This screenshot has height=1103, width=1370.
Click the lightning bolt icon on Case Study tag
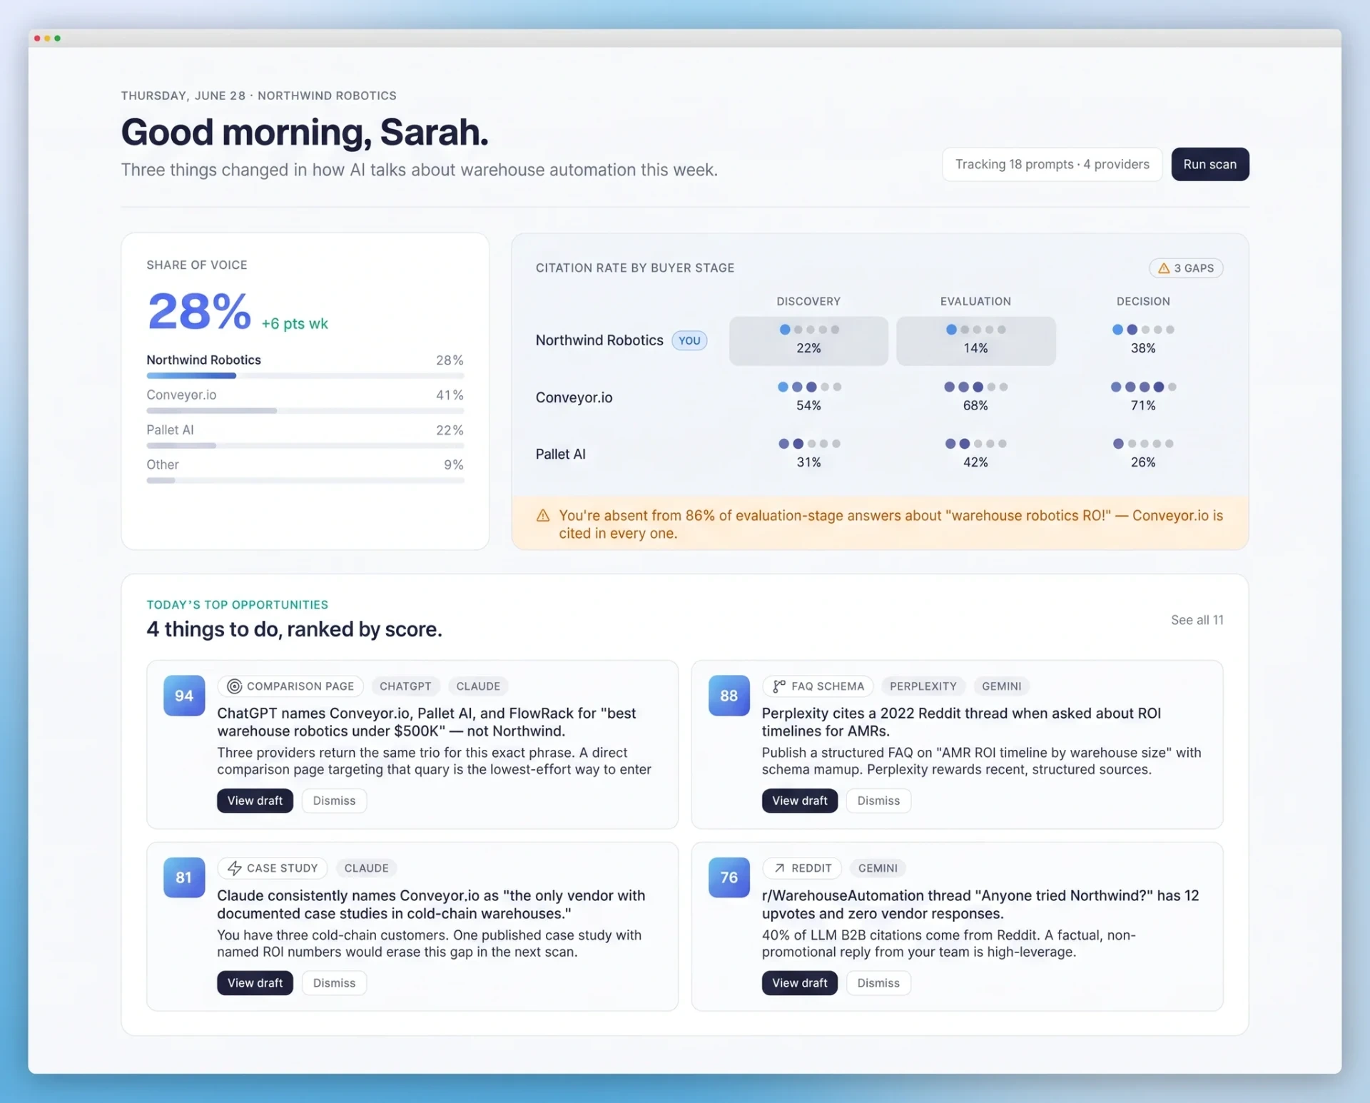tap(234, 868)
